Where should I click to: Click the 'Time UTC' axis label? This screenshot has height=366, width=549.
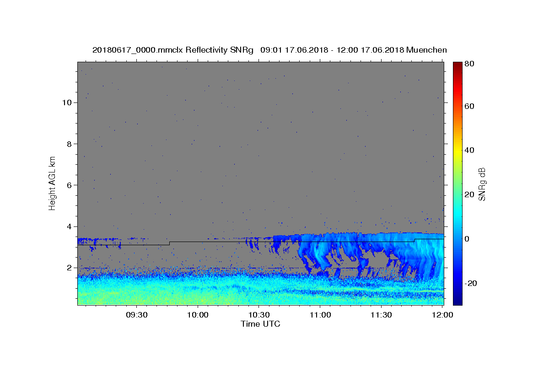click(260, 324)
